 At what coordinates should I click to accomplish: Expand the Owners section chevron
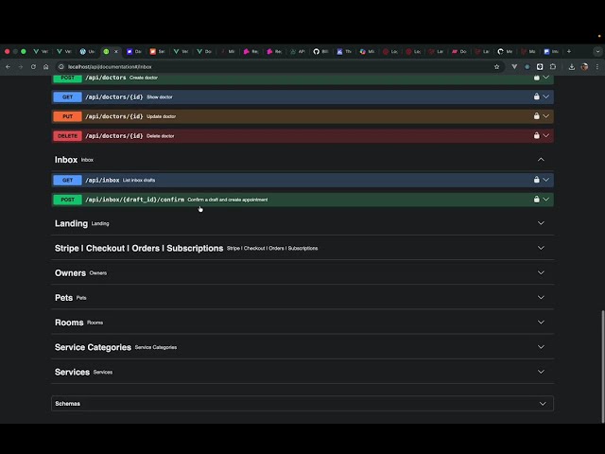coord(541,272)
